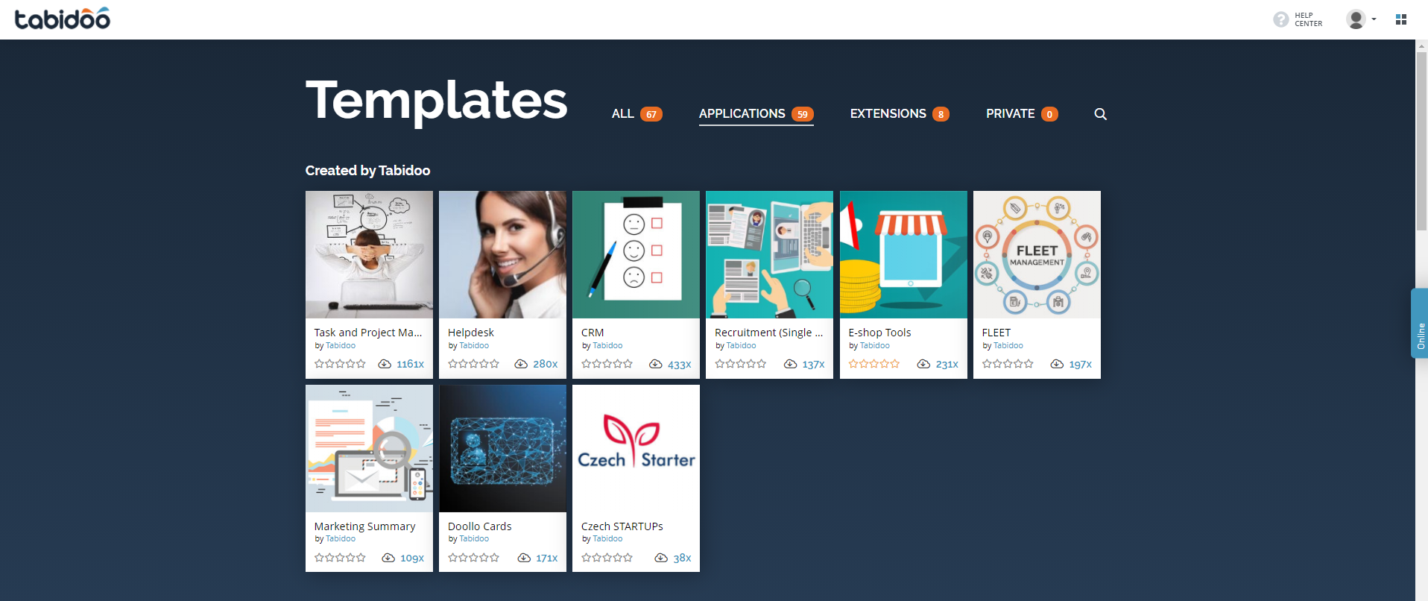Open the Help Center question mark icon
Viewport: 1428px width, 601px height.
pyautogui.click(x=1280, y=19)
